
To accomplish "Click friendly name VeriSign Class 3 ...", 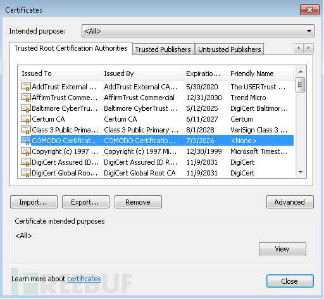I will click(x=259, y=130).
